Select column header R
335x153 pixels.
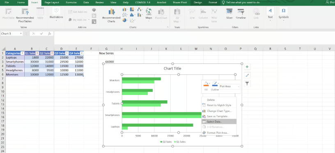270,49
